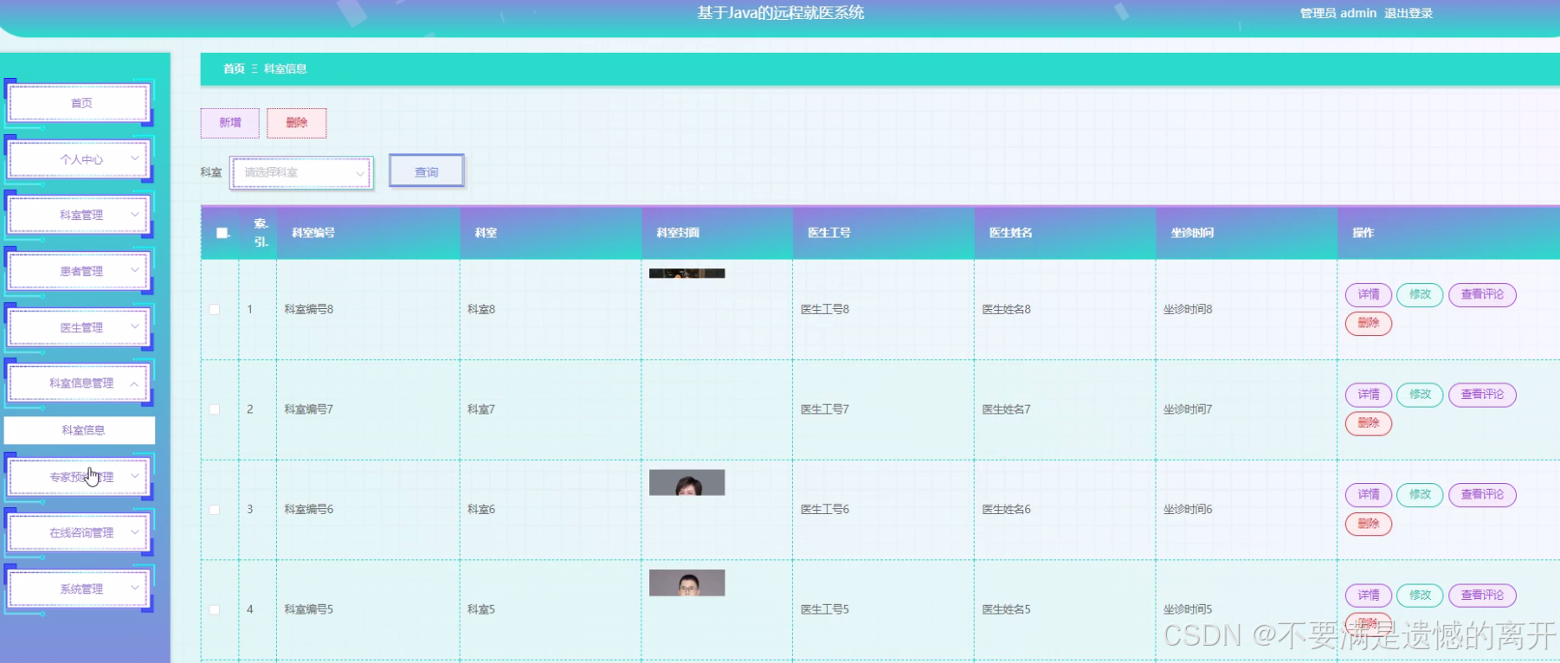Click the 管理员 admin user label

tap(1338, 13)
